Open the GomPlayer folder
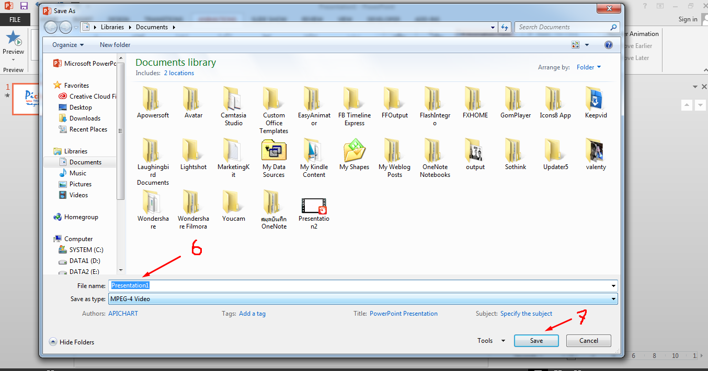Image resolution: width=708 pixels, height=371 pixels. point(515,103)
